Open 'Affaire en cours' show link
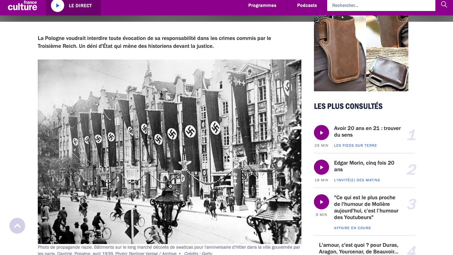453x255 pixels. pyautogui.click(x=352, y=228)
